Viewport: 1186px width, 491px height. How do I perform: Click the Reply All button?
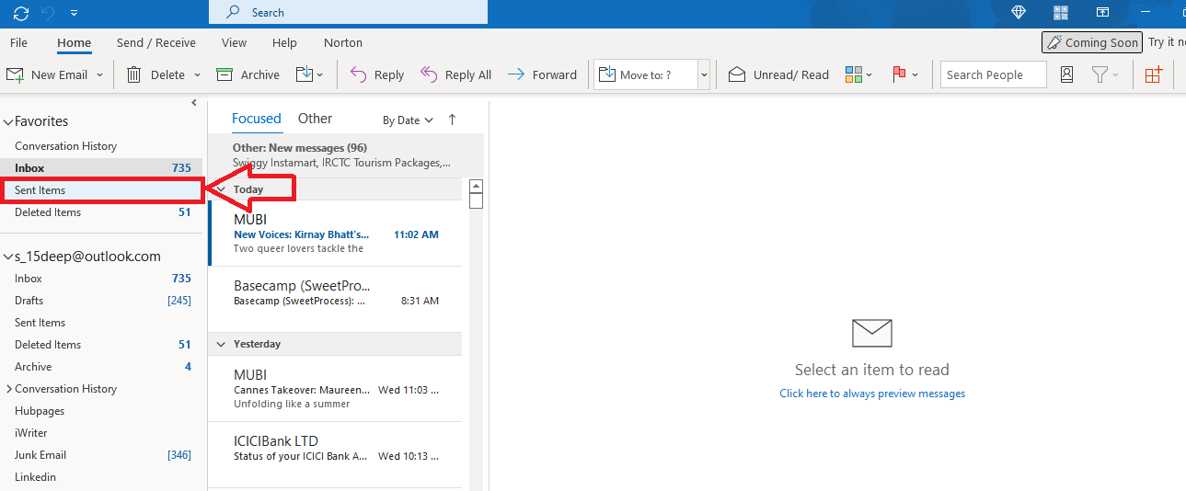click(455, 75)
